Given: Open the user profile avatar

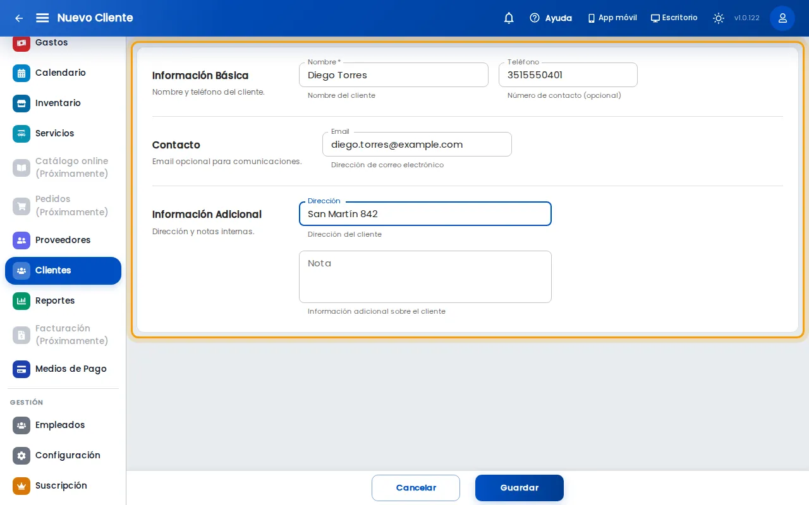Looking at the screenshot, I should [782, 18].
